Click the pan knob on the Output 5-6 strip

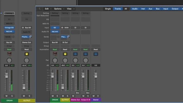pos(85,60)
